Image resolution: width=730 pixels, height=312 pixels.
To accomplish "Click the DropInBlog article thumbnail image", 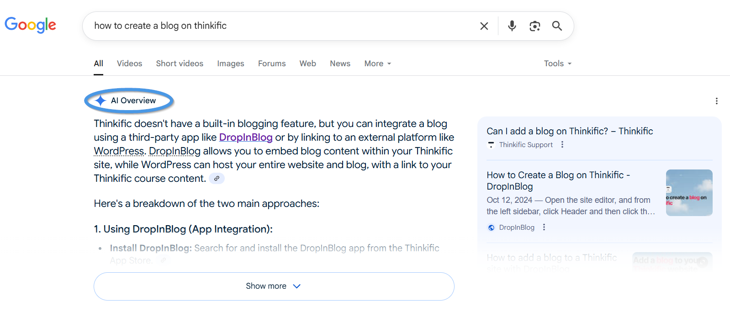I will coord(689,193).
